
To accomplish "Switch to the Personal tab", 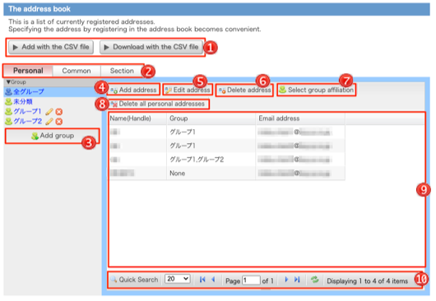I will [x=28, y=71].
